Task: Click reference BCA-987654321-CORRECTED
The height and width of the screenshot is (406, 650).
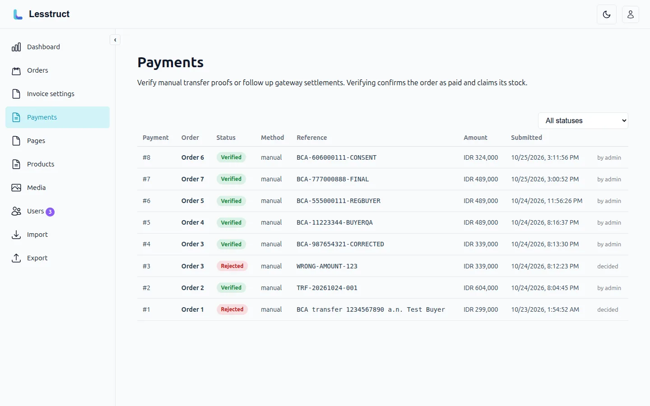Action: coord(340,244)
